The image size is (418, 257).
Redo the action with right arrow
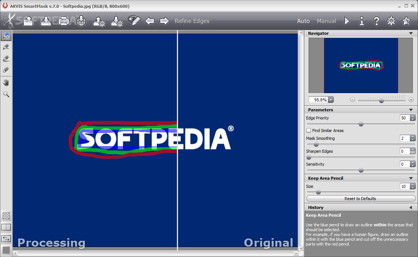click(x=164, y=21)
